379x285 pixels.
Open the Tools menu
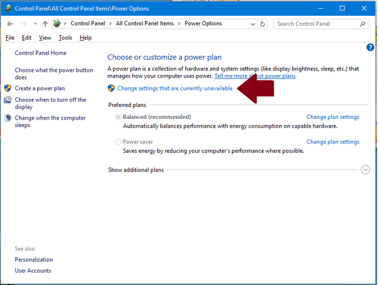[65, 38]
